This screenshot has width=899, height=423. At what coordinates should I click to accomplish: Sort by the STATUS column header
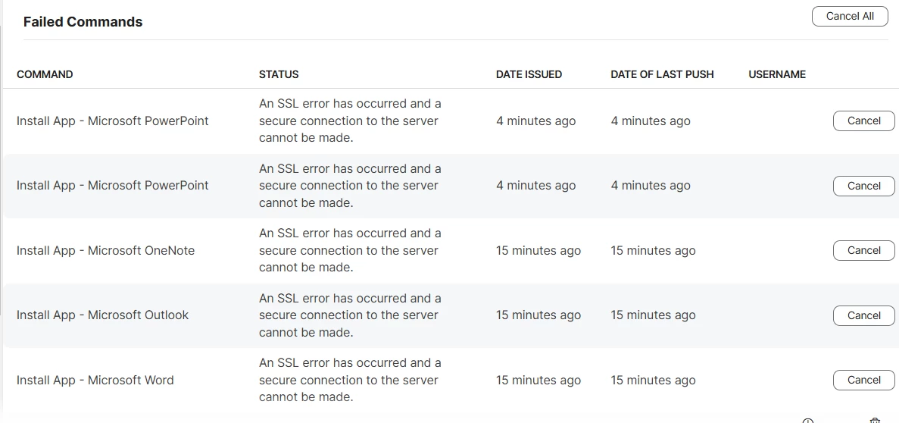click(279, 74)
